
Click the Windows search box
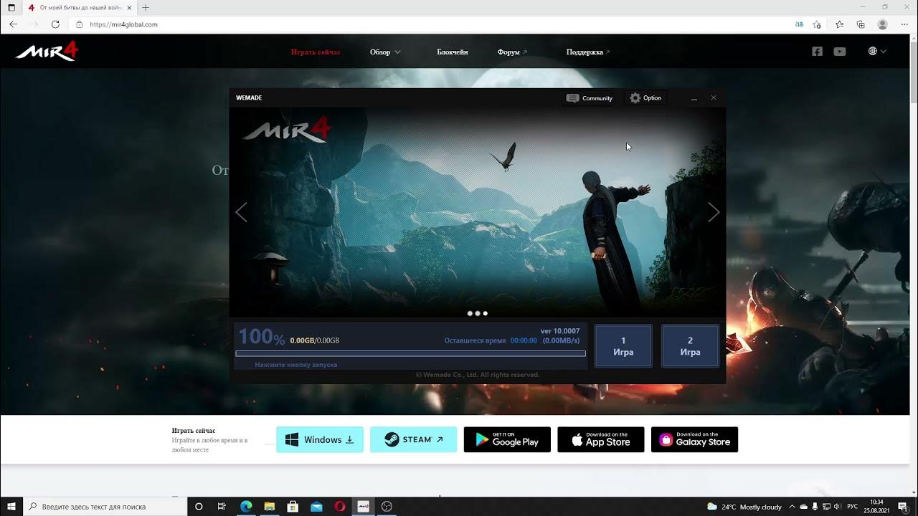pyautogui.click(x=105, y=507)
